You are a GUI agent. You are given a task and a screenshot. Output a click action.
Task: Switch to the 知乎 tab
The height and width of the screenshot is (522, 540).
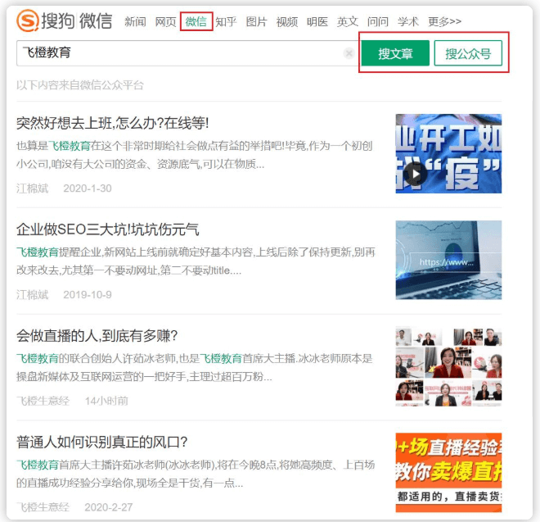[227, 22]
